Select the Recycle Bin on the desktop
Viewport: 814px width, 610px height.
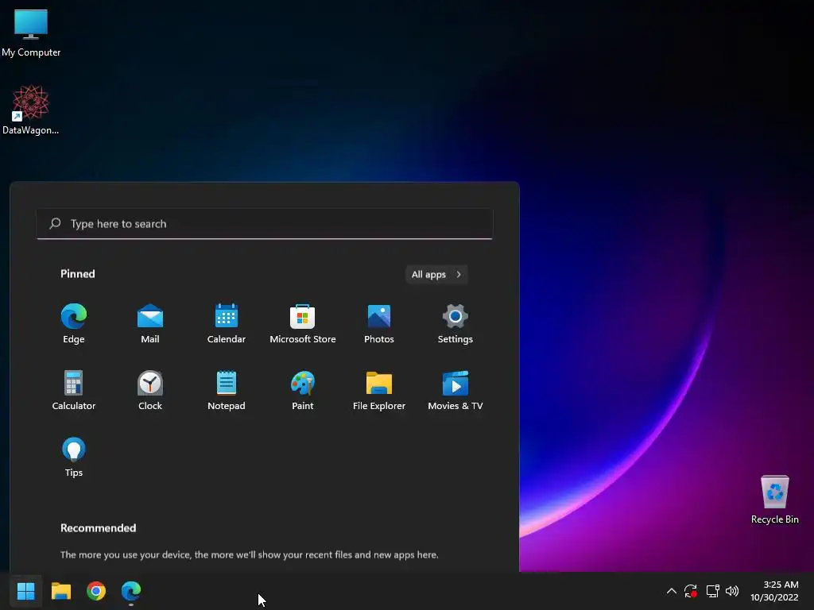774,500
